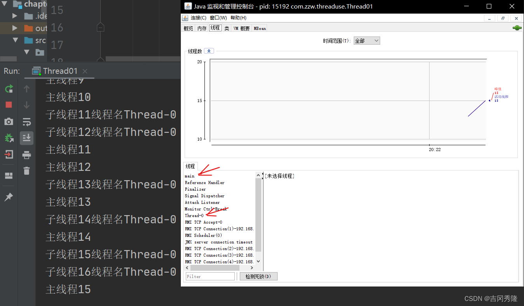
Task: Clear console with the trash icon
Action: (26, 171)
